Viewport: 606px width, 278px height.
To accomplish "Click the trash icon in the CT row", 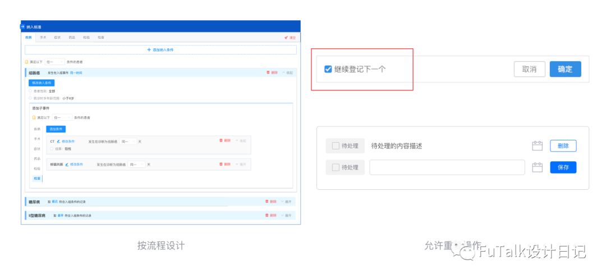I will (221, 140).
